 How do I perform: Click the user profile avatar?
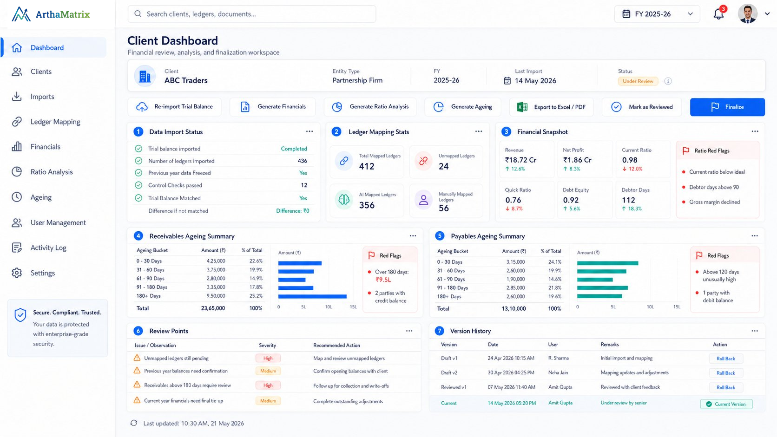[x=748, y=14]
